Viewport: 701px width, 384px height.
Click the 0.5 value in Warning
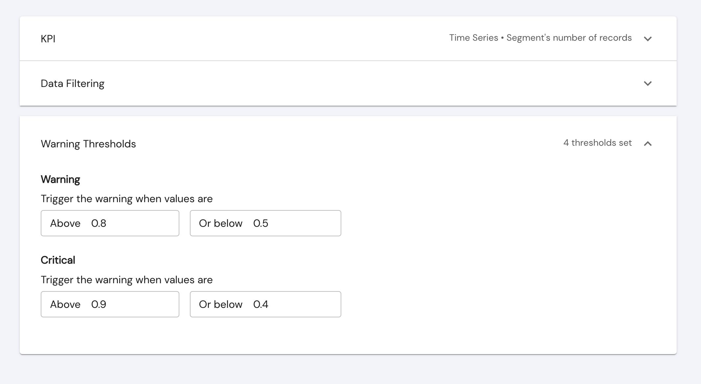260,223
